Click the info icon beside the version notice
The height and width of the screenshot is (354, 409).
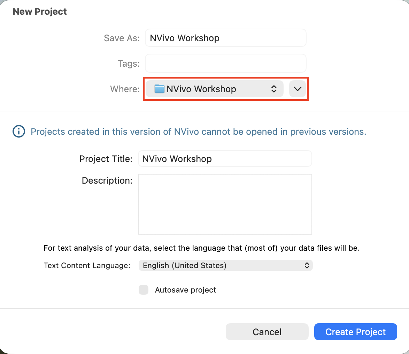19,131
